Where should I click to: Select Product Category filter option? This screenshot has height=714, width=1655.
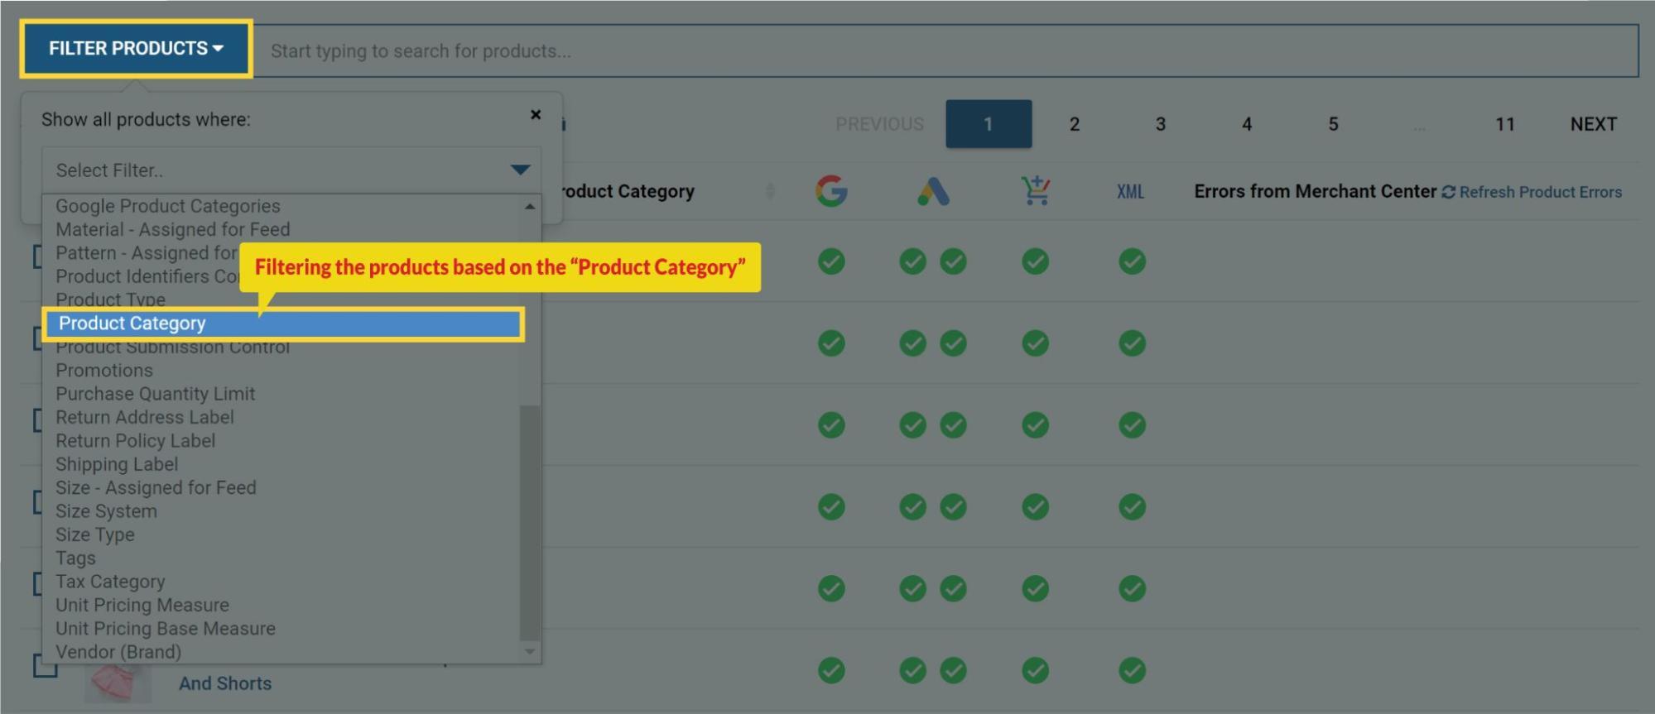283,323
